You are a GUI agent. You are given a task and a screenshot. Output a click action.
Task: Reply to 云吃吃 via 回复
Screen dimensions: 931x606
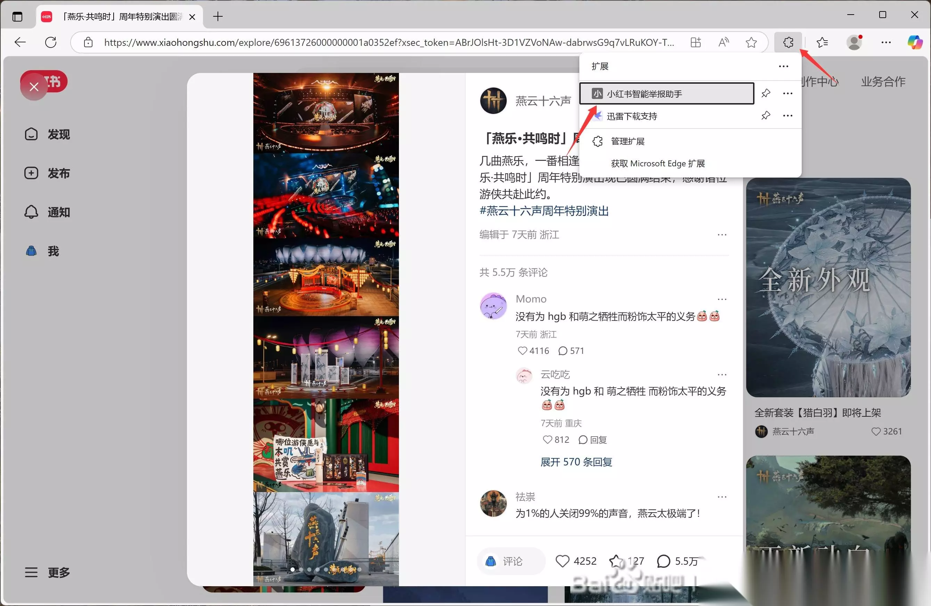[592, 439]
